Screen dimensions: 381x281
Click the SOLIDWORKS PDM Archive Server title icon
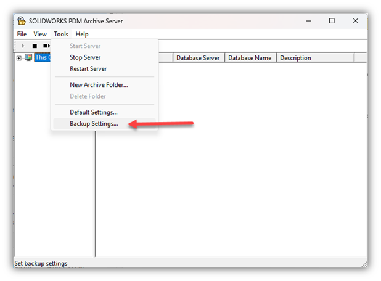(22, 21)
